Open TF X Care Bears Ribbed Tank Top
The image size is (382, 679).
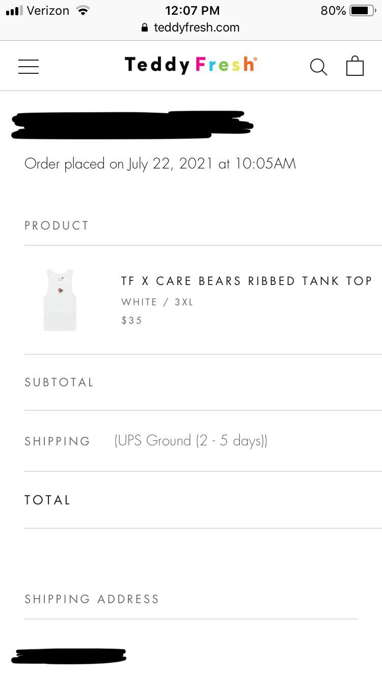(x=247, y=281)
